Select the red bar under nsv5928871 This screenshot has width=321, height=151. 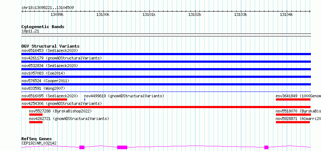click(293, 122)
